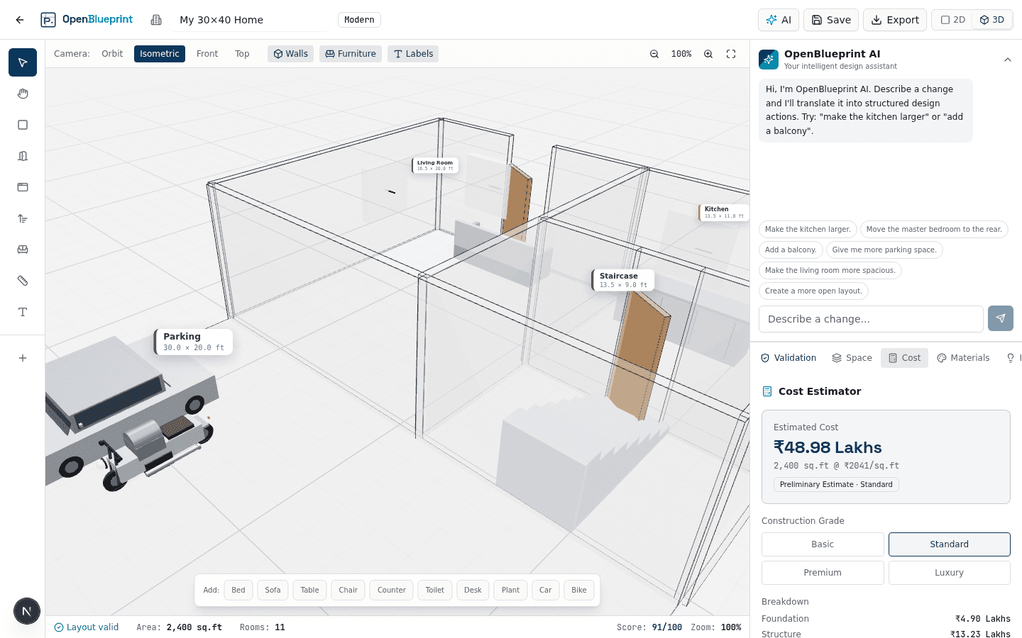Add a Toilet to the scene
This screenshot has width=1022, height=638.
pyautogui.click(x=435, y=590)
